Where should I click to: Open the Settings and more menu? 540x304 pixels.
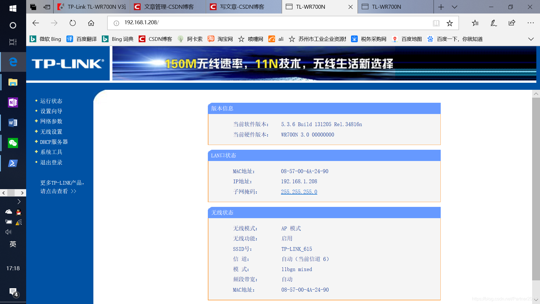(531, 23)
